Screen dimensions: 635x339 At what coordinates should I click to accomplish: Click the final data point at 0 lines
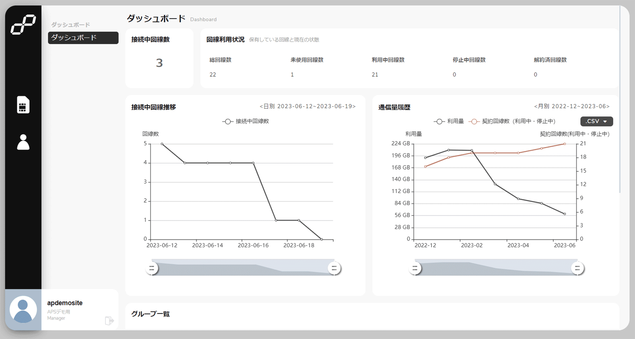(321, 239)
